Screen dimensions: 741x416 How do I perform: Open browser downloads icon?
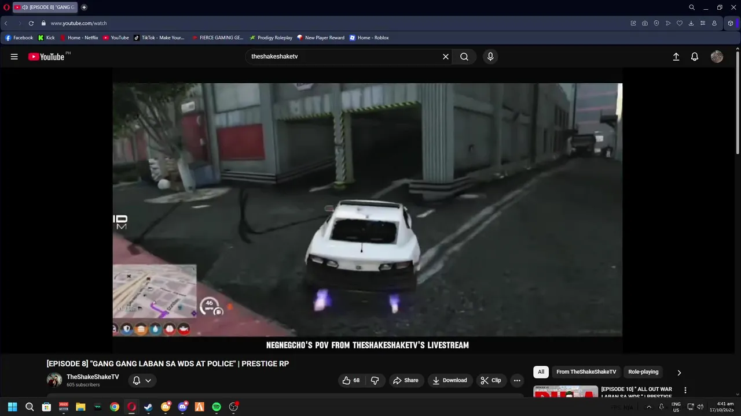[691, 23]
